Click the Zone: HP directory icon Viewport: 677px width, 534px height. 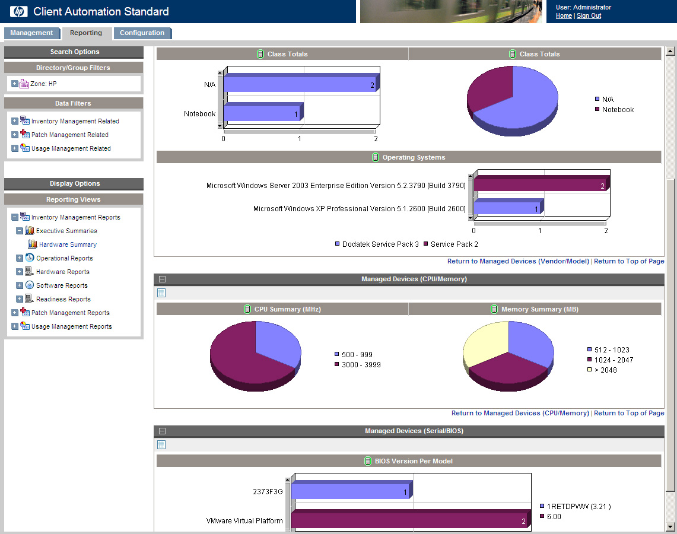coord(24,83)
